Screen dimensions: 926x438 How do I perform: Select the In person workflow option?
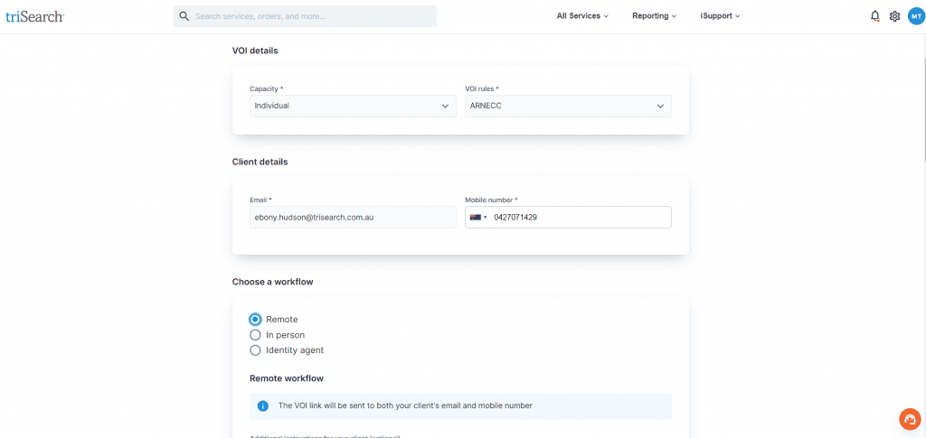[255, 335]
